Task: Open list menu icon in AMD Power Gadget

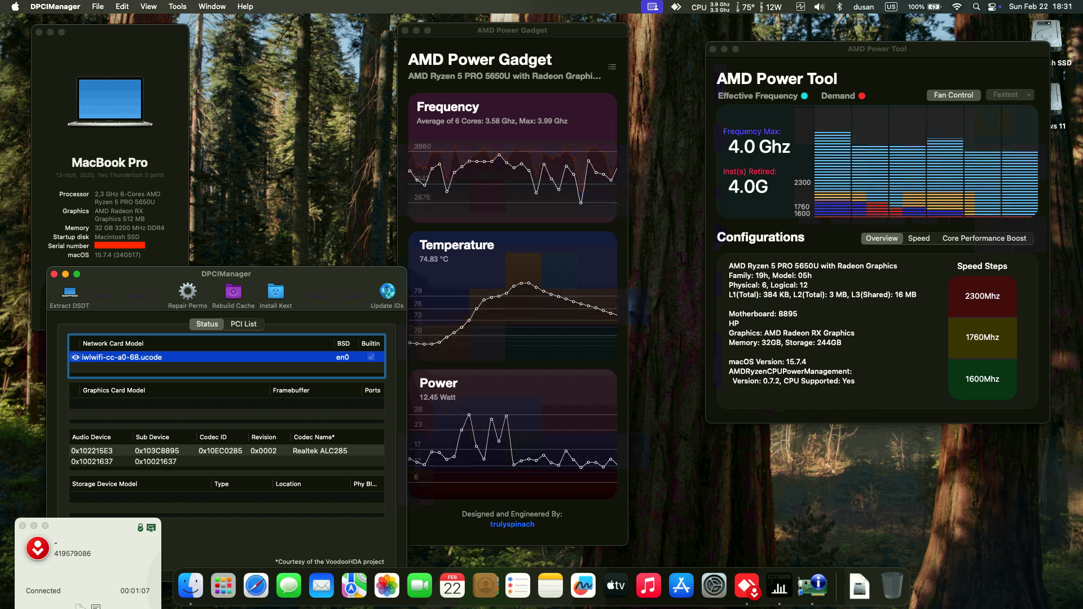Action: coord(612,67)
